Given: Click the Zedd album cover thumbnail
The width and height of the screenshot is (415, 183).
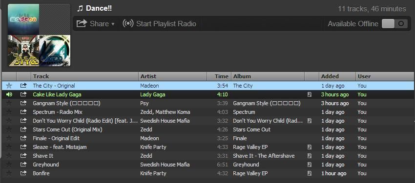Looking at the screenshot, I should point(55,50).
